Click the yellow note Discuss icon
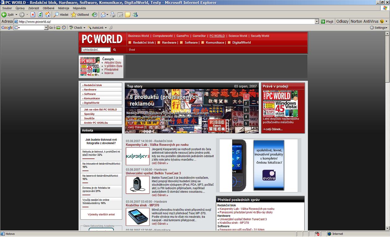 [x=128, y=15]
